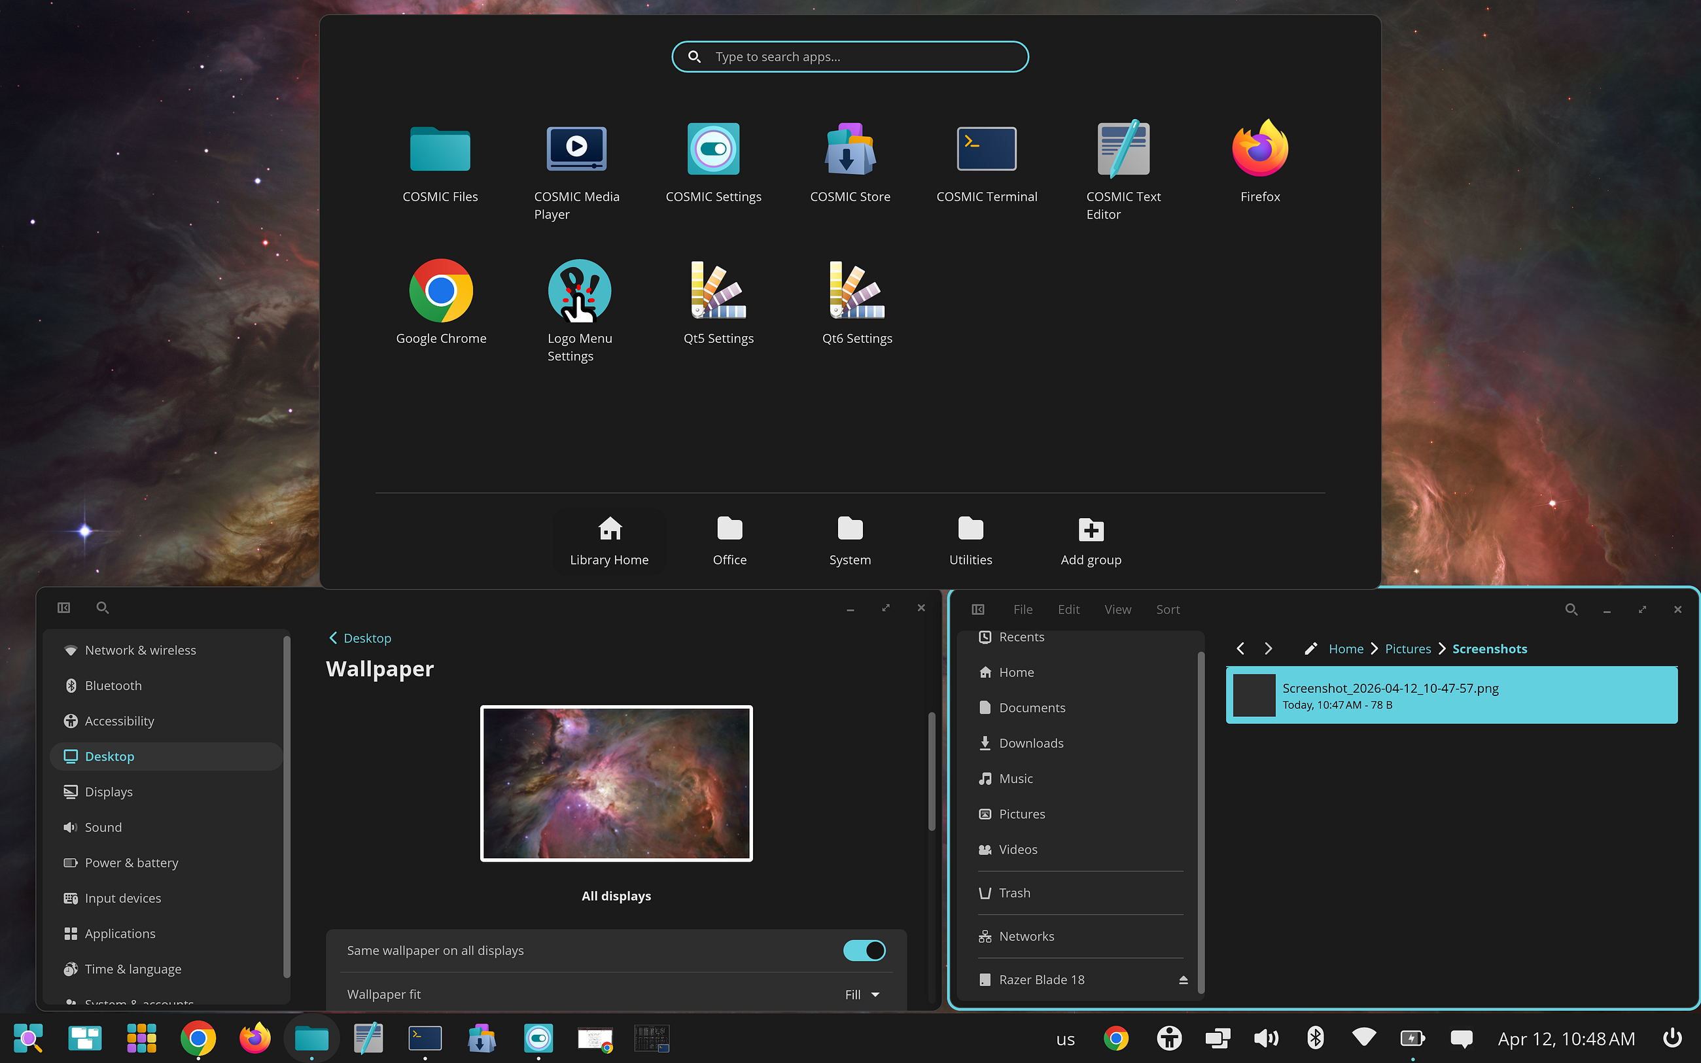The height and width of the screenshot is (1063, 1701).
Task: Open the launcher search icon in the panel
Action: (x=28, y=1038)
